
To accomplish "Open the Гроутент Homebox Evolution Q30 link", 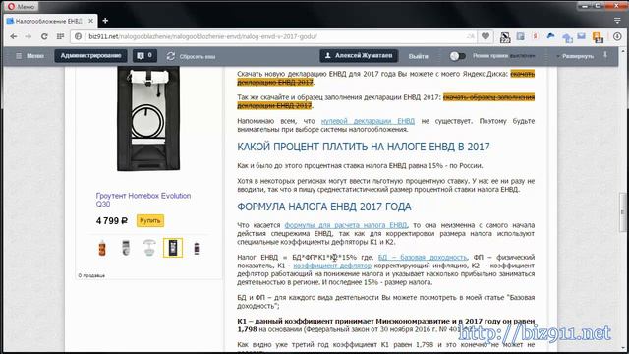I will coord(143,200).
